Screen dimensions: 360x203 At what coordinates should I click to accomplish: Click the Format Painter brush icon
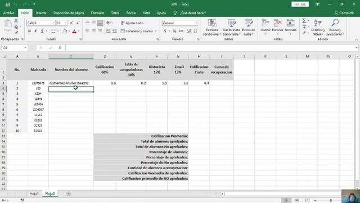coord(16,33)
